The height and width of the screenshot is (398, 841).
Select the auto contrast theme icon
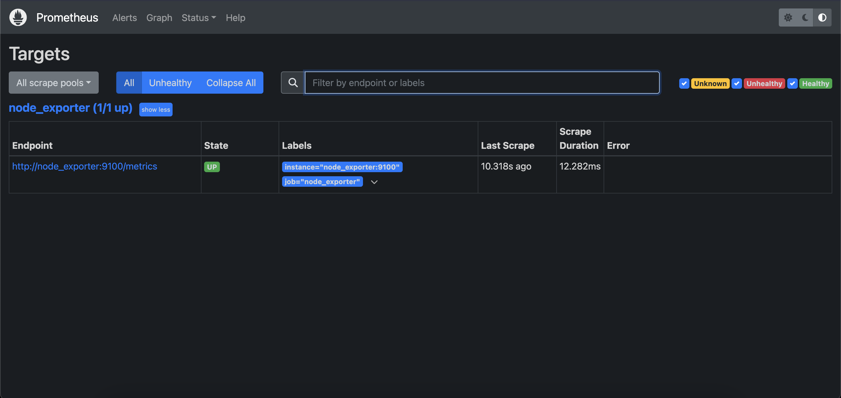[822, 17]
